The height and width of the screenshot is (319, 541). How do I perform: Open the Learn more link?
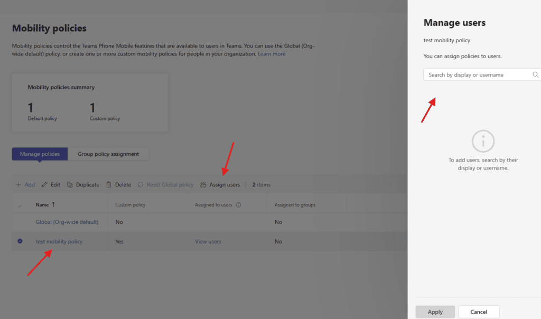coord(272,54)
